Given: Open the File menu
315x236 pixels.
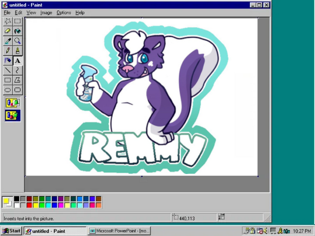Looking at the screenshot, I should 7,13.
